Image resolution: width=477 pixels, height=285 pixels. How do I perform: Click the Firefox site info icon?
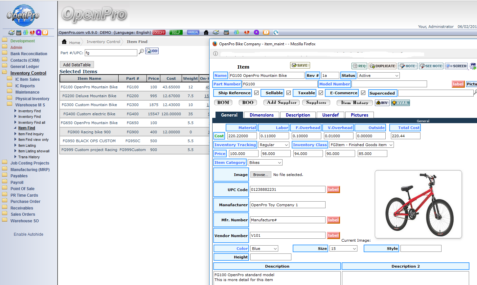pyautogui.click(x=216, y=54)
